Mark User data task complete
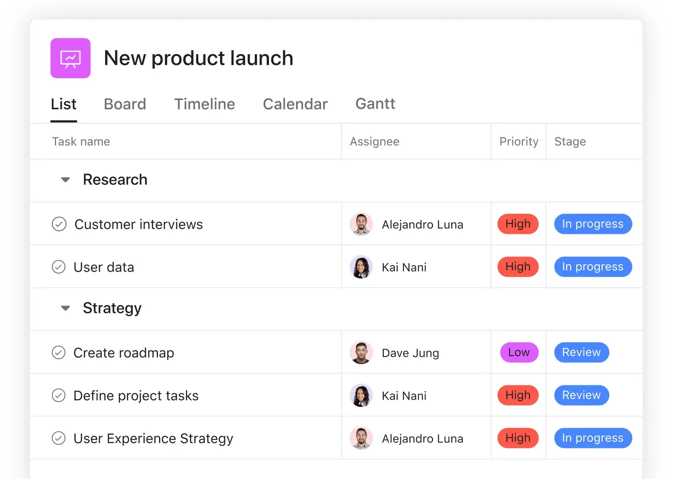The height and width of the screenshot is (479, 673). (59, 267)
